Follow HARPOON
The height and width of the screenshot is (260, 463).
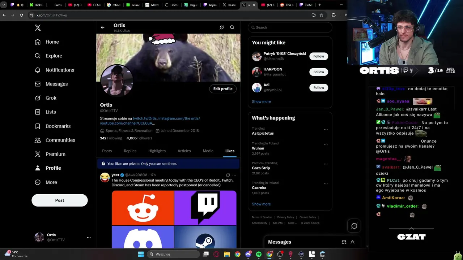[x=319, y=72]
